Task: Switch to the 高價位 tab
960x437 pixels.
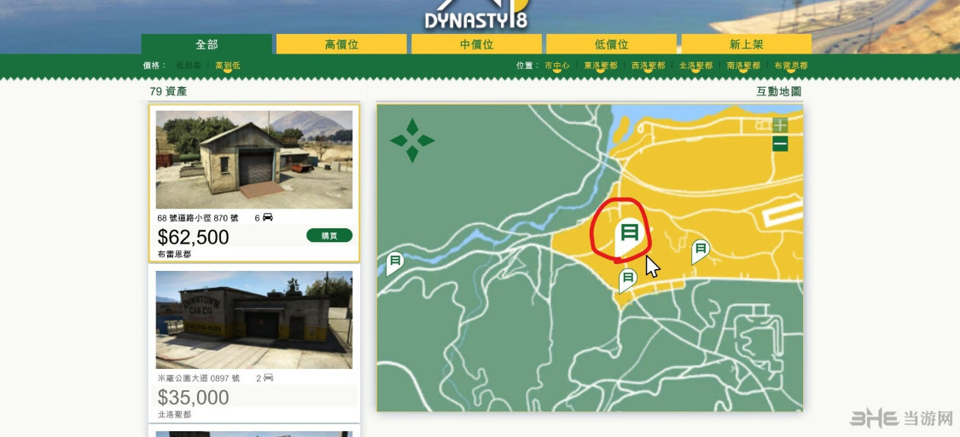Action: (341, 44)
